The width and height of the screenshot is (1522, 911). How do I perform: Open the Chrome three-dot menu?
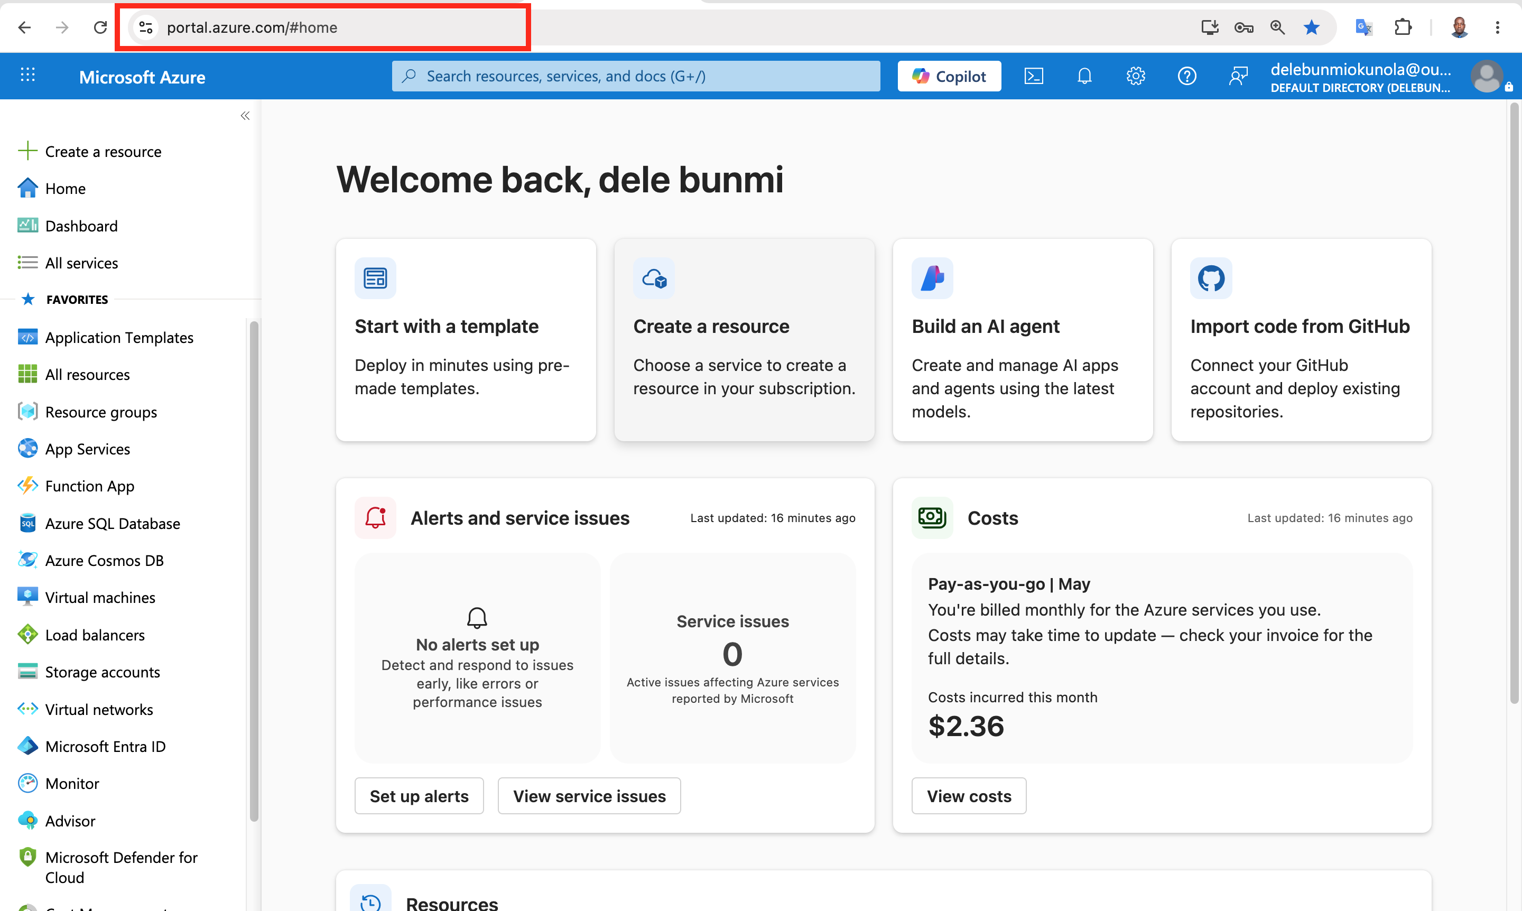1497,27
